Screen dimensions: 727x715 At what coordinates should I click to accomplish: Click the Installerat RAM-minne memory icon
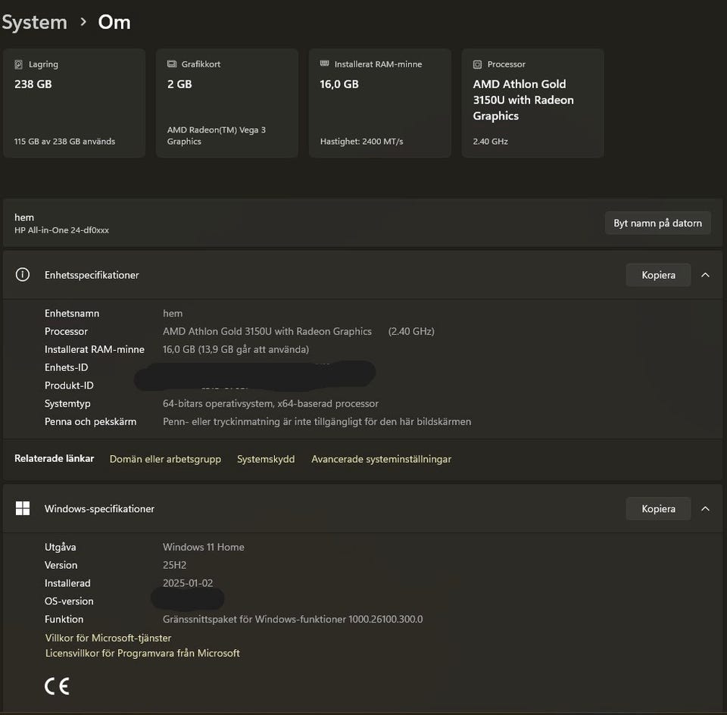click(x=325, y=64)
